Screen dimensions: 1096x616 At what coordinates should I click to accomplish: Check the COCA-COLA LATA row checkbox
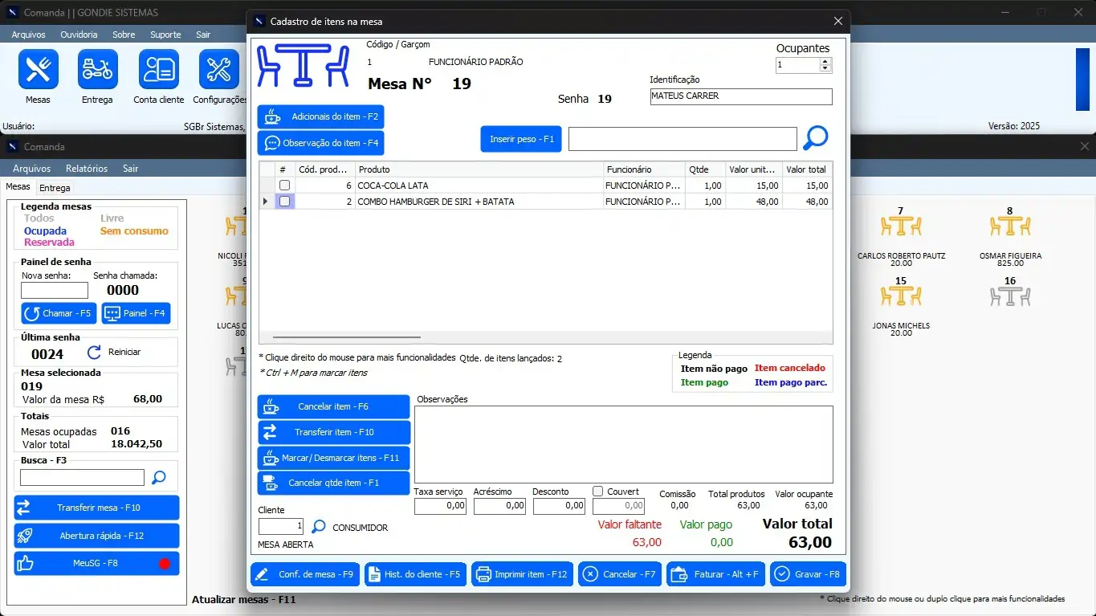click(284, 186)
